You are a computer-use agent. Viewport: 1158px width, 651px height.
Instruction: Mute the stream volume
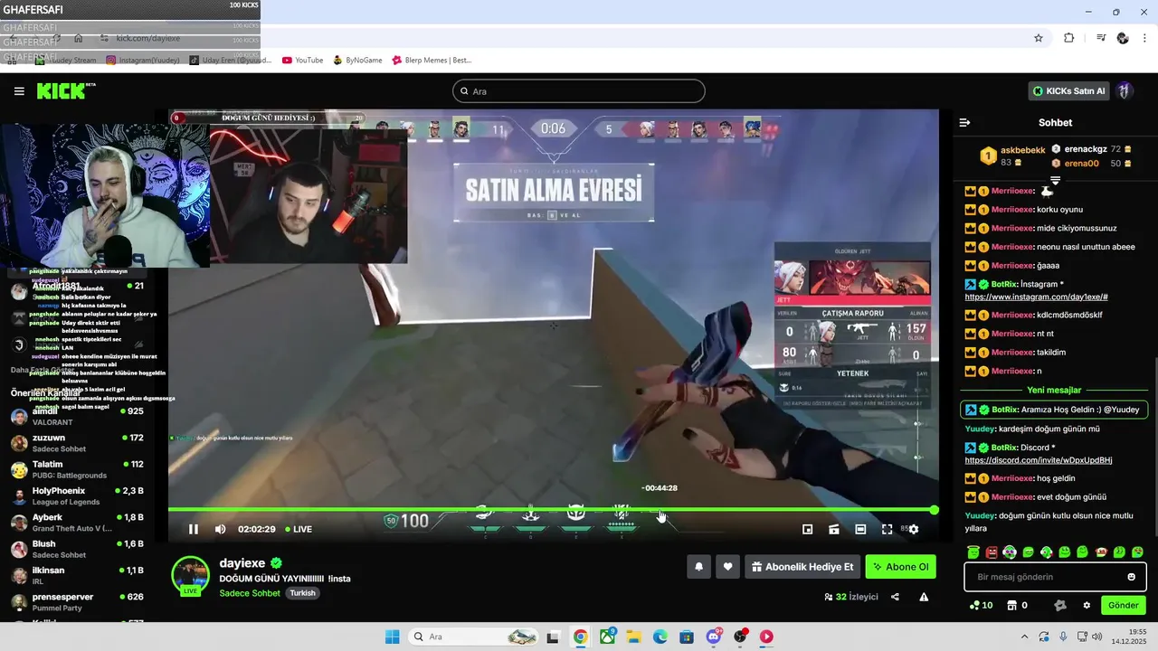(x=220, y=529)
